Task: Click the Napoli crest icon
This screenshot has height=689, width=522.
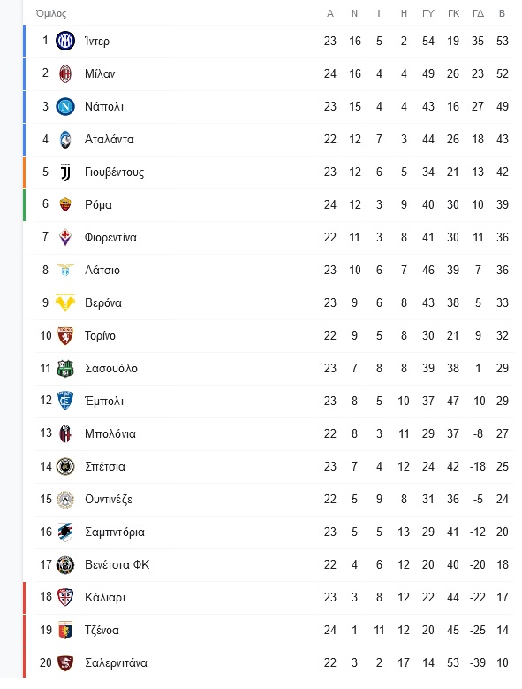Action: point(65,106)
